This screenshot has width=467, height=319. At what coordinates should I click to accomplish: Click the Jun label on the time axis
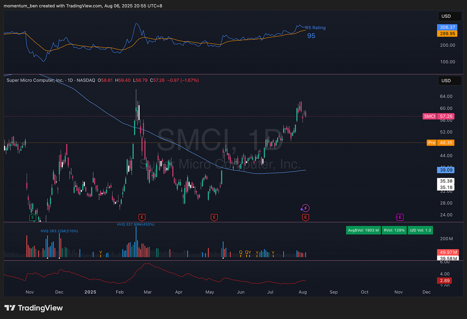point(241,292)
